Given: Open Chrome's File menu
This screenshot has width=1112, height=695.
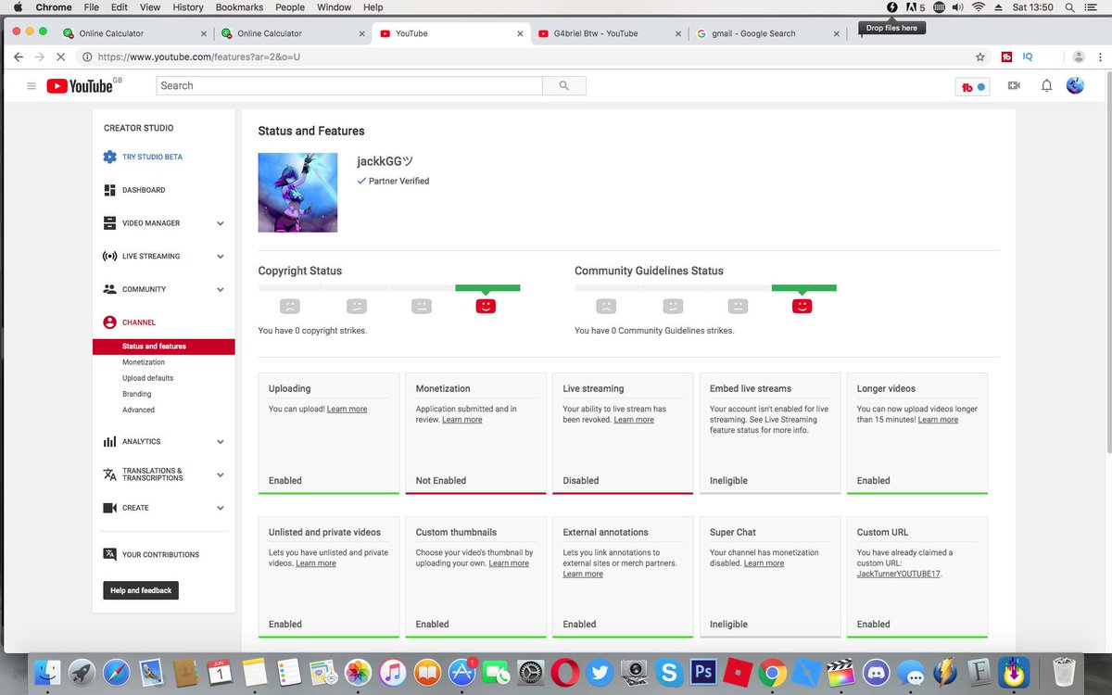Looking at the screenshot, I should pyautogui.click(x=92, y=7).
